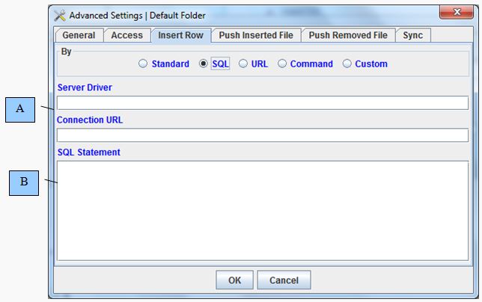This screenshot has height=302, width=482.
Task: Click the callout box labeled B
Action: point(24,182)
